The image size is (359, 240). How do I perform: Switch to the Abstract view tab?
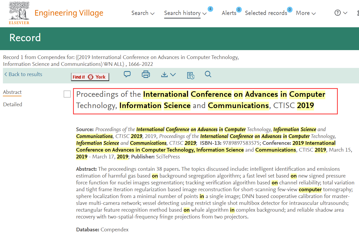tap(12, 92)
